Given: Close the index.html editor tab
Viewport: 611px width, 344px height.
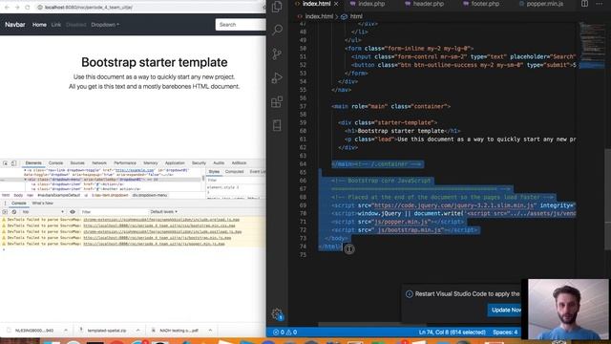Looking at the screenshot, I should 336,4.
